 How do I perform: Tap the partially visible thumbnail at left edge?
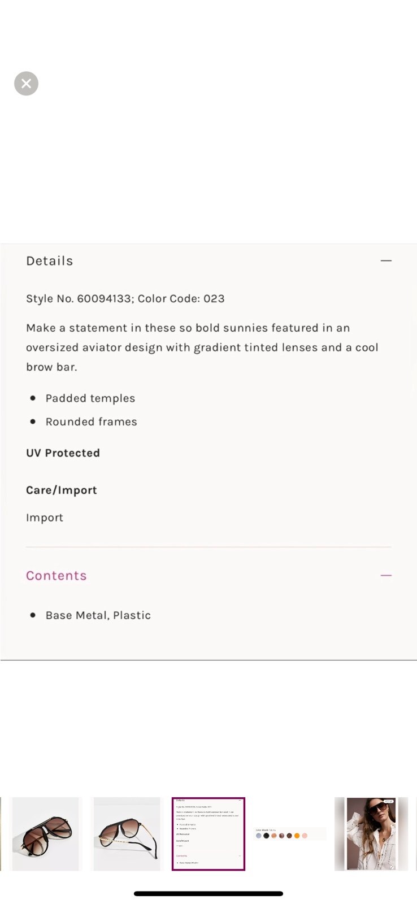1,834
